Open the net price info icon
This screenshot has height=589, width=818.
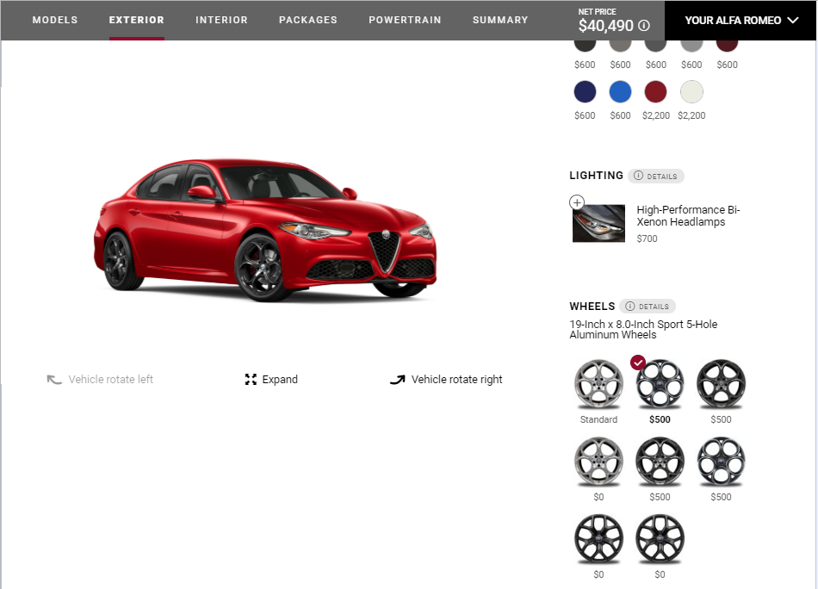coord(644,26)
